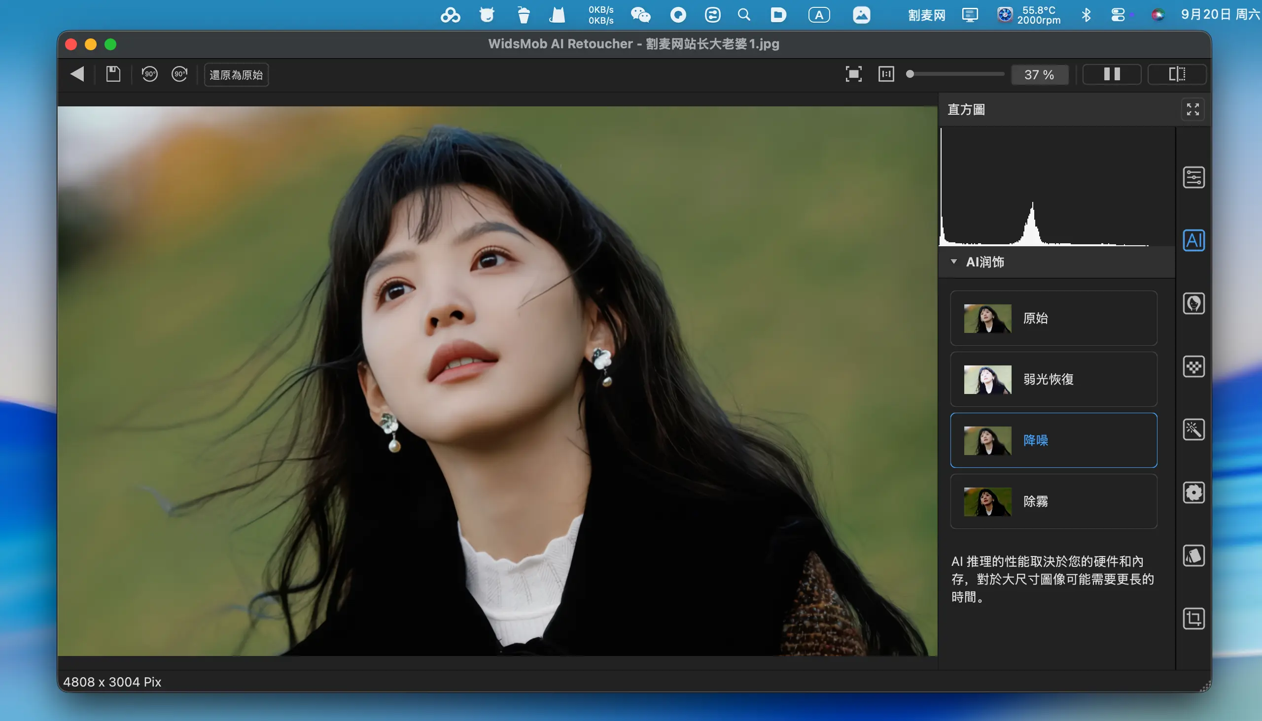Rotate image 90° counterclockwise
This screenshot has height=721, width=1262.
[x=149, y=74]
